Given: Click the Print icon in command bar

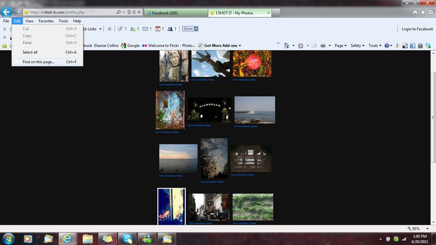Looking at the screenshot, I should (x=323, y=45).
